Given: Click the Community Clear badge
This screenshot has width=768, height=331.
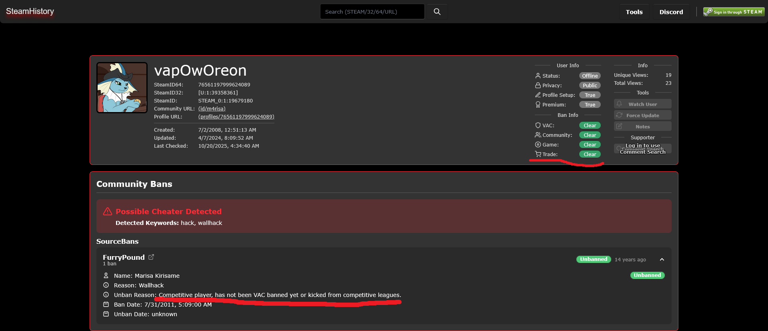Looking at the screenshot, I should click(x=590, y=135).
